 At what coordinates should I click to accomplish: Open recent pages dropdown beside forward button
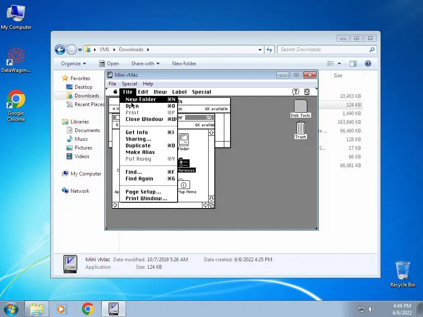pyautogui.click(x=80, y=50)
